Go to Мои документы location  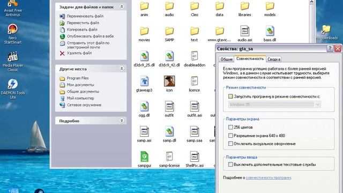(x=80, y=85)
